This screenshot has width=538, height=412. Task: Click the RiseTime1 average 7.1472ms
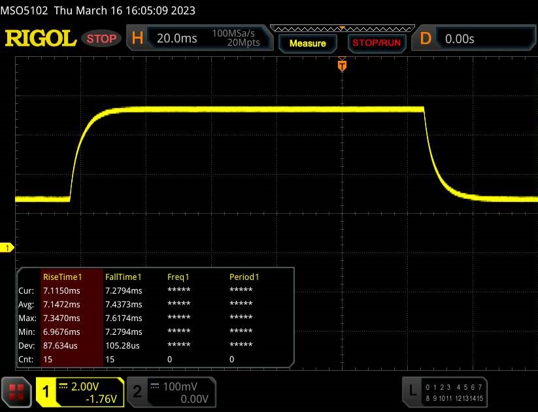click(x=61, y=305)
